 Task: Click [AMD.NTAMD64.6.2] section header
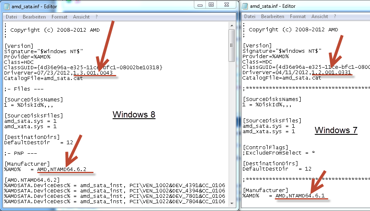[x=32, y=180]
